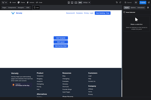Click the Publish button

[x=143, y=2]
